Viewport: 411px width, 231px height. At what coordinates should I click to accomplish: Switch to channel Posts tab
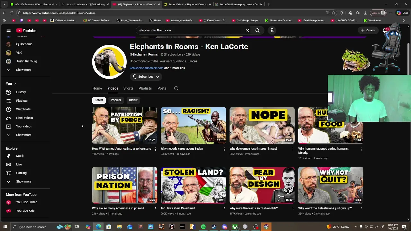pyautogui.click(x=162, y=88)
